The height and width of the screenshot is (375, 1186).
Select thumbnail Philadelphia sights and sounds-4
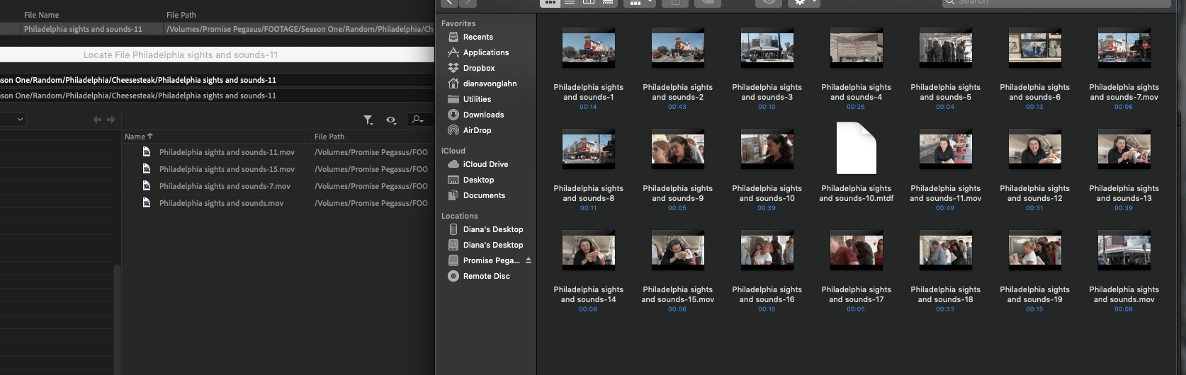(x=857, y=48)
